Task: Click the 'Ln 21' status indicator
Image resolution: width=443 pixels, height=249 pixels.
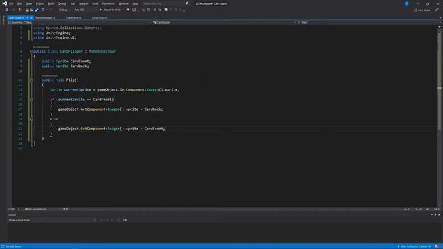Action: [407, 209]
